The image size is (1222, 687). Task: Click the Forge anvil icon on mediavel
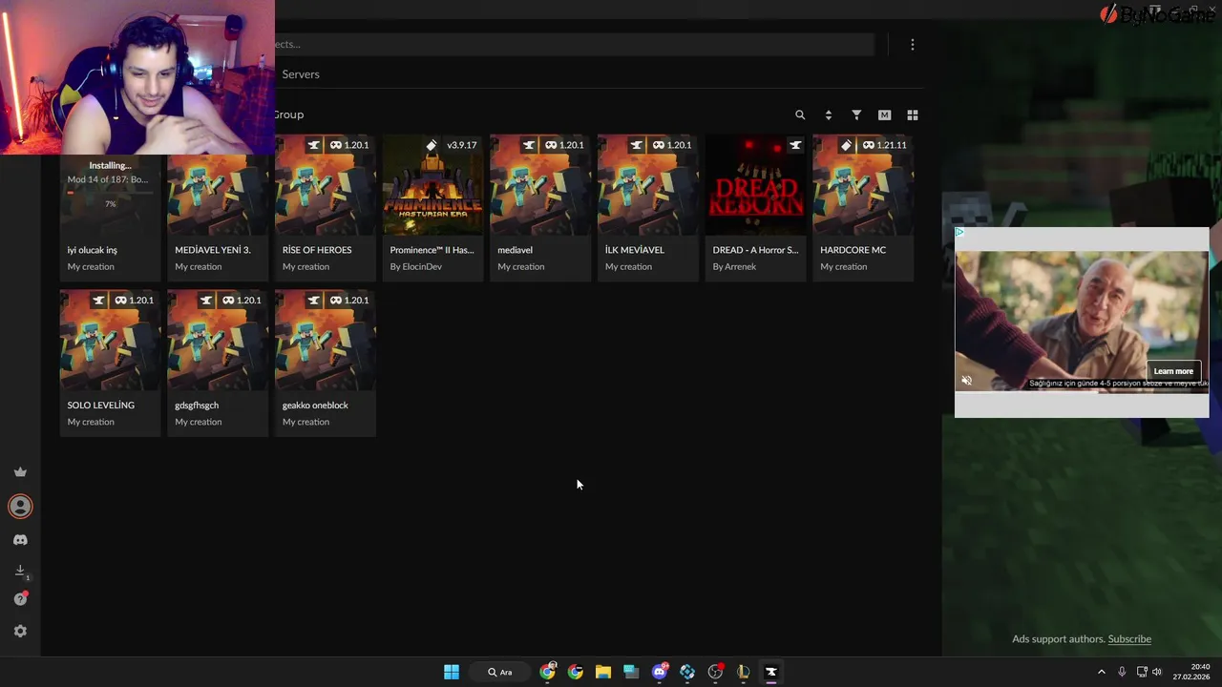click(x=528, y=145)
